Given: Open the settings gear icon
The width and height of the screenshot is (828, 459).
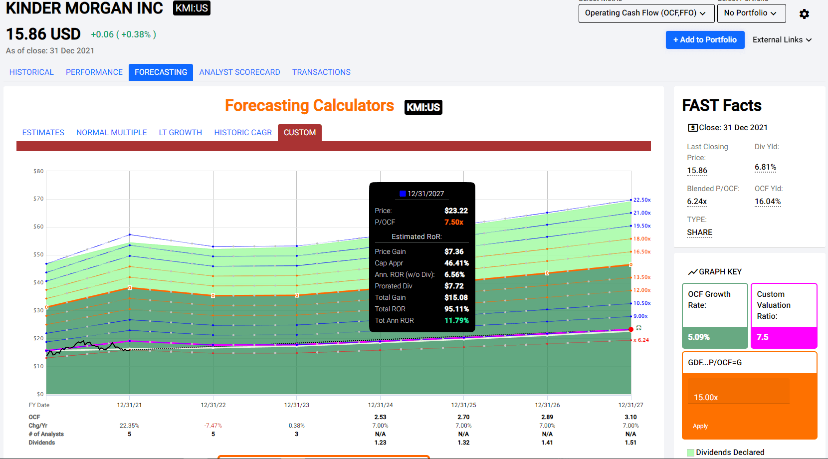Looking at the screenshot, I should (804, 14).
